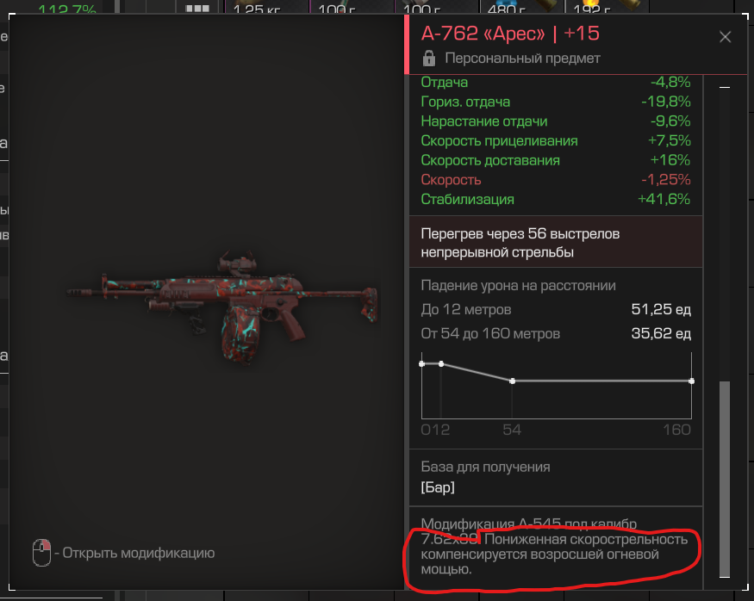
Task: Close the А-762 «Арес» item window
Action: click(725, 37)
